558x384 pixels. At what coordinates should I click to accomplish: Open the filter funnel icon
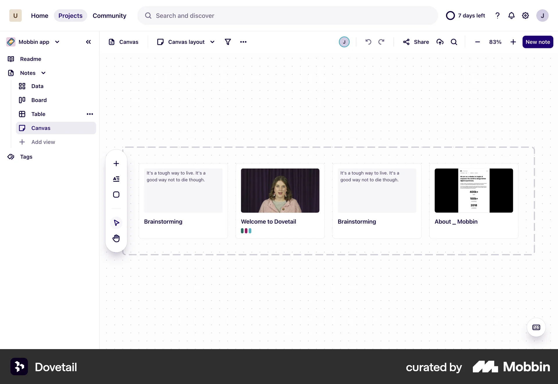coord(228,42)
